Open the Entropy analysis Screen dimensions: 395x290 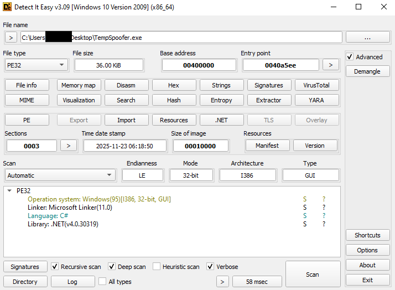pyautogui.click(x=221, y=100)
